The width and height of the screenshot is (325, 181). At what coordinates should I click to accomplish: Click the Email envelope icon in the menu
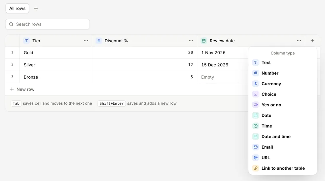point(256,147)
